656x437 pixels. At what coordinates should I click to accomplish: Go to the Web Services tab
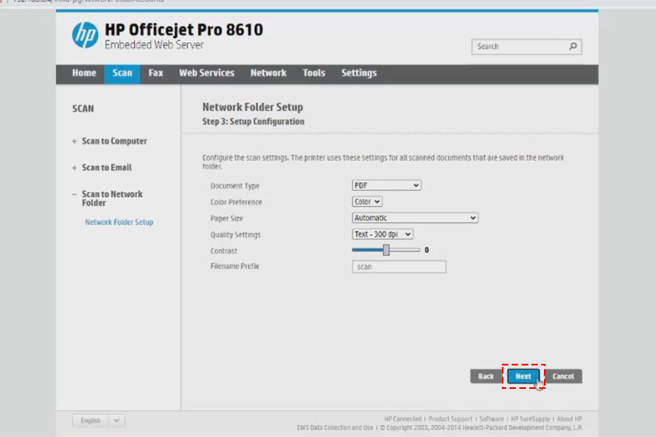click(x=207, y=73)
